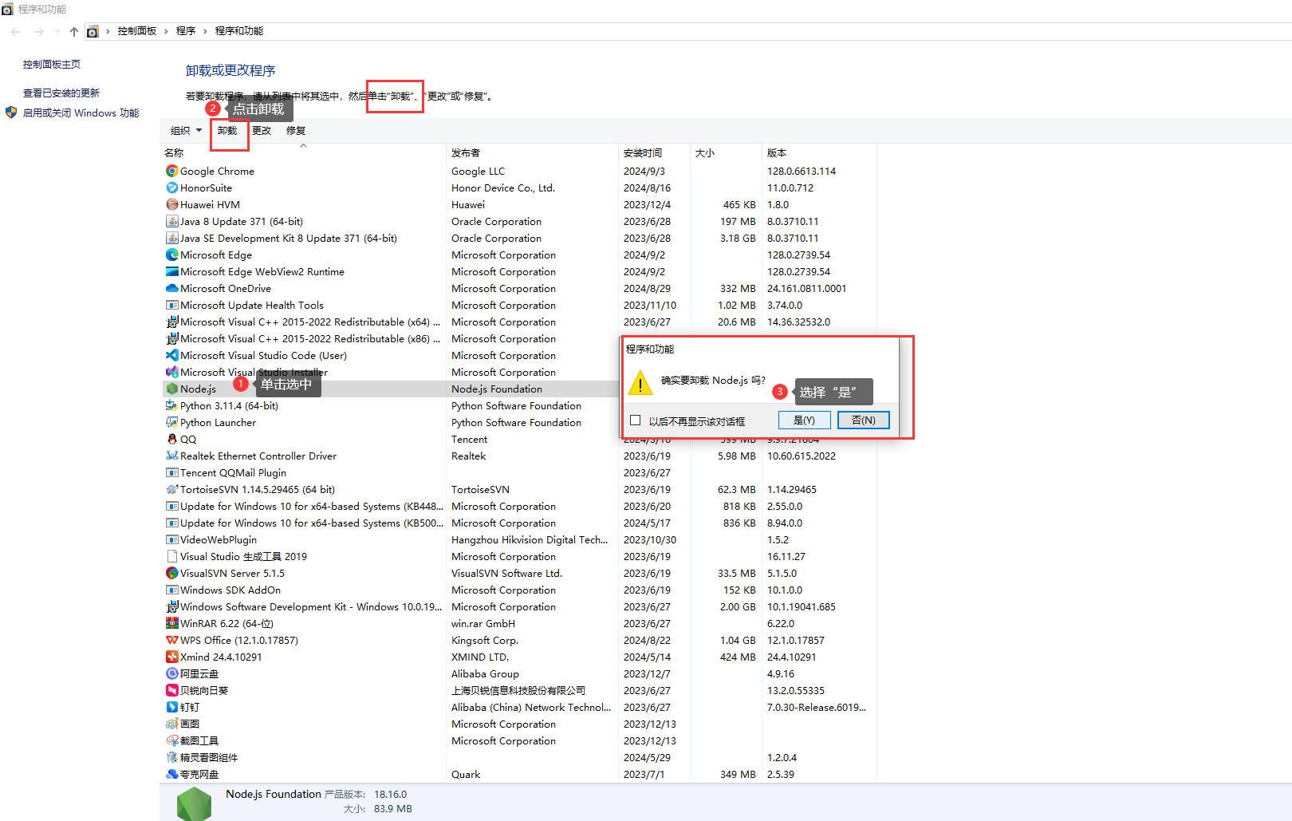Click the HonorSuite program icon
Image resolution: width=1292 pixels, height=821 pixels.
click(x=171, y=187)
